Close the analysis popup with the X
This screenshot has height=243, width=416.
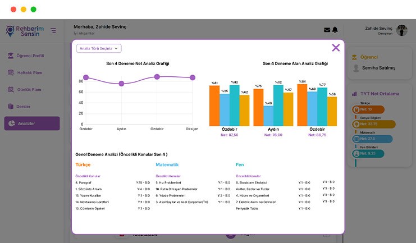[336, 48]
